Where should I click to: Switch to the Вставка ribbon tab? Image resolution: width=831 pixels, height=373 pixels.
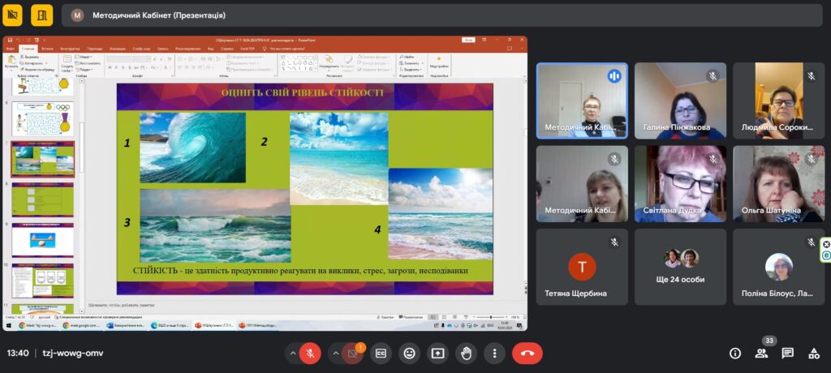[47, 49]
